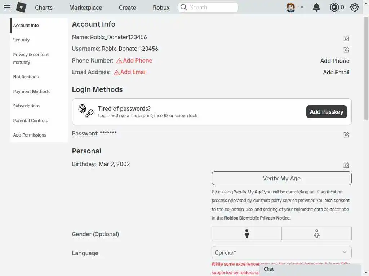Open Roblox Biometric Privacy Notice link

tap(257, 218)
